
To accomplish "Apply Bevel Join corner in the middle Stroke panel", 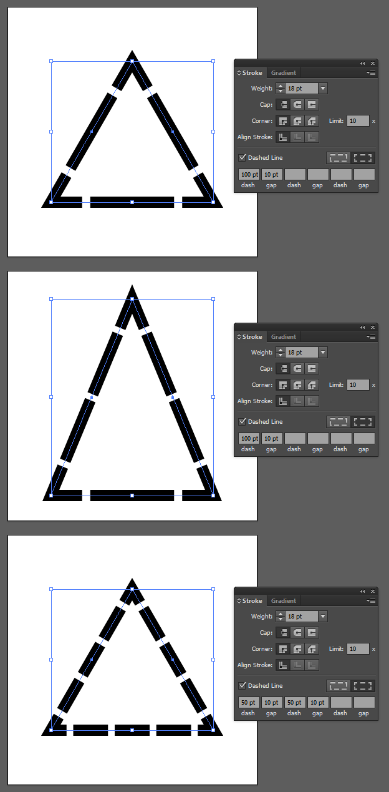I will click(312, 385).
